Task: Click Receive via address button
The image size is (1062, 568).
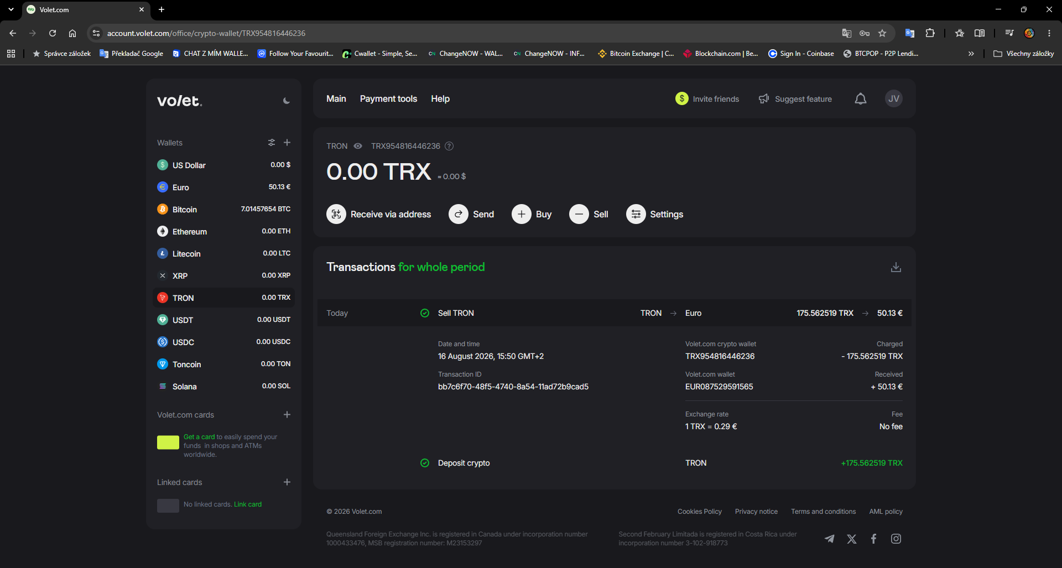Action: click(379, 214)
